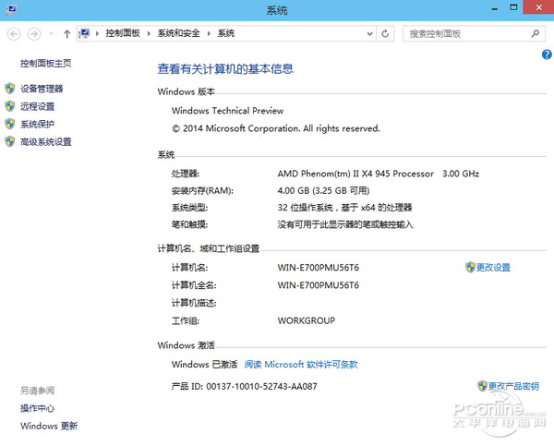Go up one level with up arrow

[x=66, y=34]
